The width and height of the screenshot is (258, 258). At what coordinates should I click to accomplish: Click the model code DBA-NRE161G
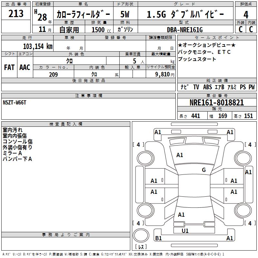click(184, 30)
